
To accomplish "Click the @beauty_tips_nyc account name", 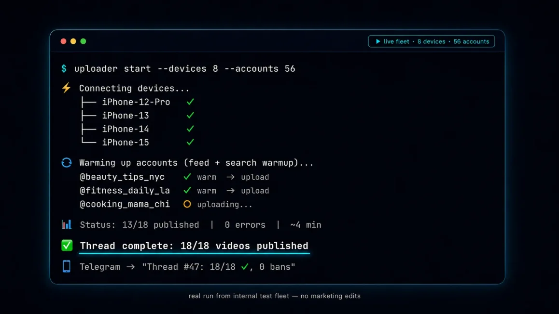I will point(122,177).
